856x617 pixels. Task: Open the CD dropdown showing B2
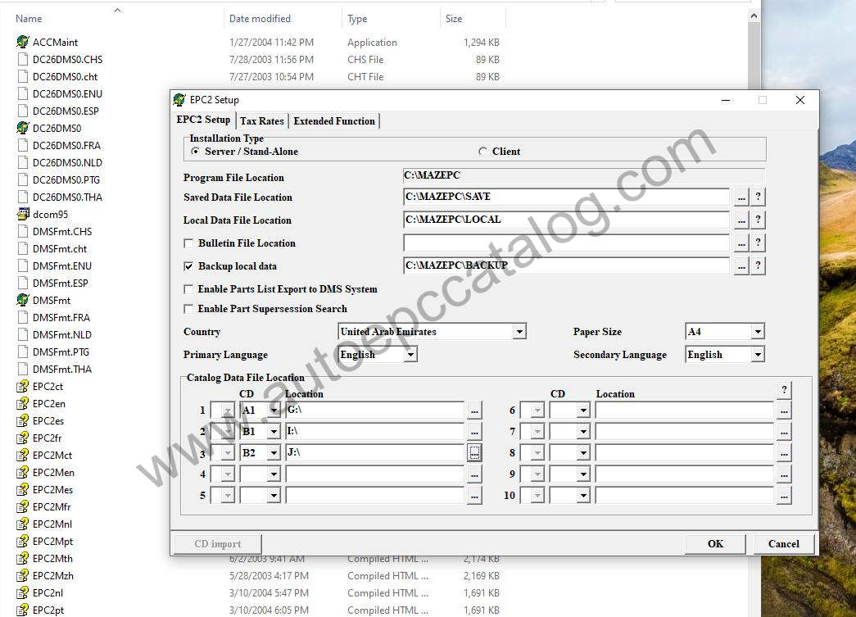[274, 452]
